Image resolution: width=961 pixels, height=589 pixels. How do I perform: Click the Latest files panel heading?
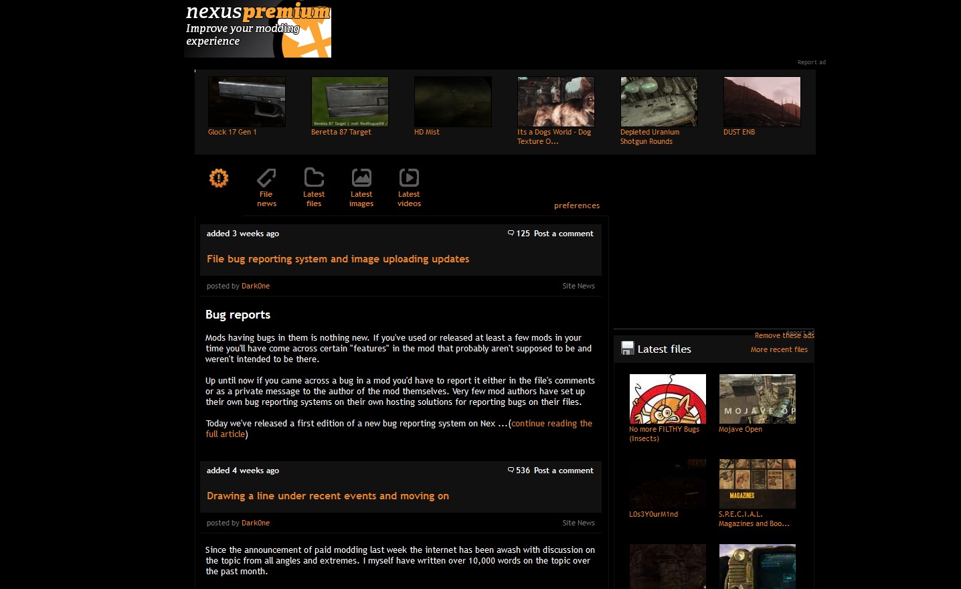(664, 349)
